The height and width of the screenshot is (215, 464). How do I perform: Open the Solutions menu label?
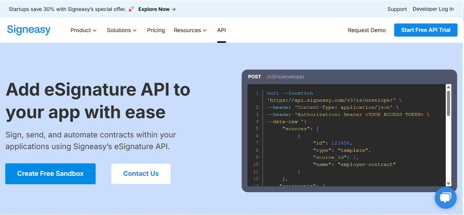(x=119, y=30)
